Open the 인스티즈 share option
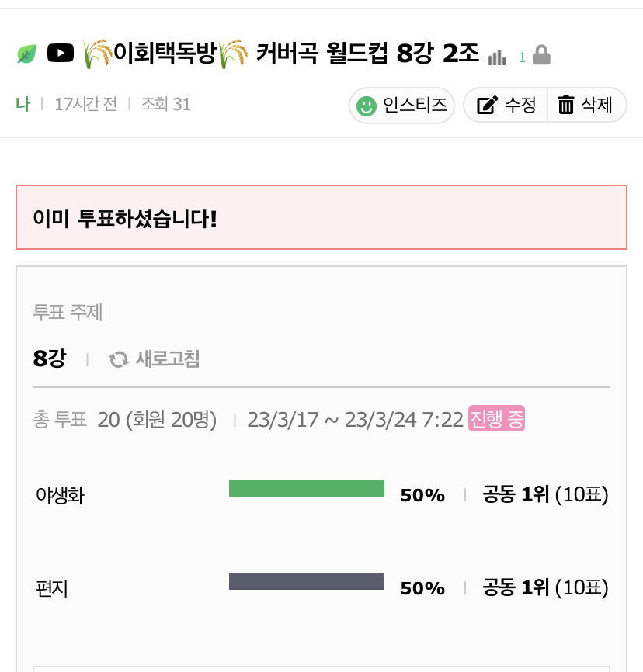Image resolution: width=643 pixels, height=672 pixels. coord(401,106)
